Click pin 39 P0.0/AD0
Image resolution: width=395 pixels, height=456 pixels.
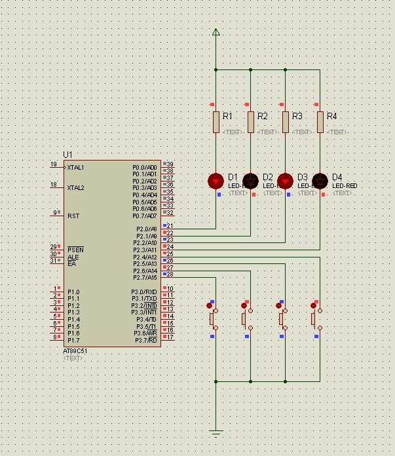168,164
